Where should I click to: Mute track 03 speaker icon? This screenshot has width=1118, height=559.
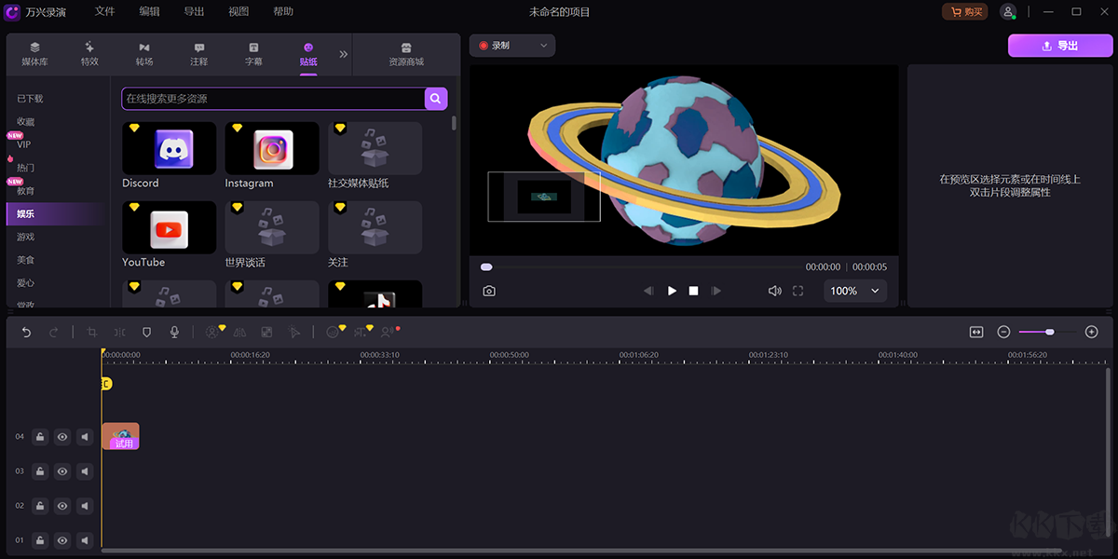(85, 471)
